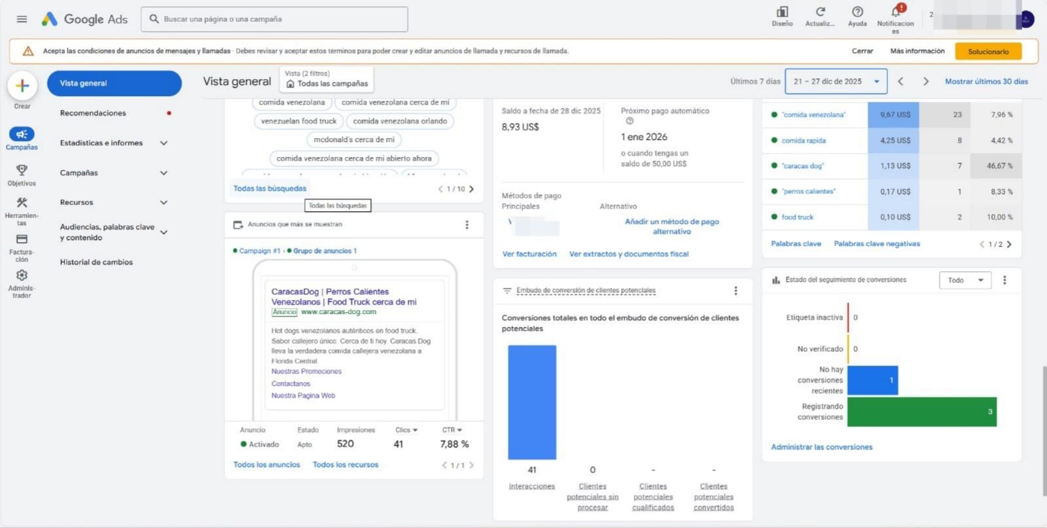This screenshot has height=528, width=1047.
Task: Open options menu of Estado del seguimiento card
Action: click(x=1004, y=280)
